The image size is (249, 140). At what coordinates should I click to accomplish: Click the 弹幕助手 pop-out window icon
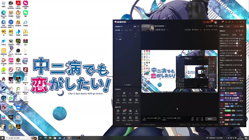pyautogui.click(x=237, y=31)
